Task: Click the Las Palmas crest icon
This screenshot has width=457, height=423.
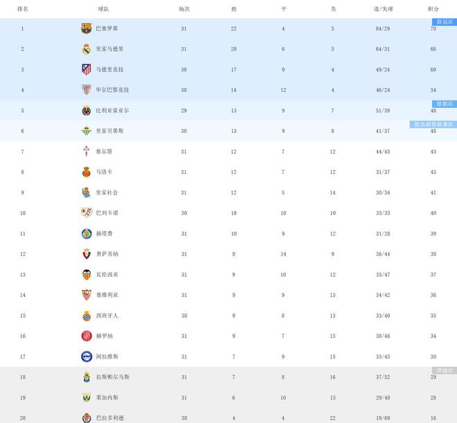Action: tap(86, 377)
